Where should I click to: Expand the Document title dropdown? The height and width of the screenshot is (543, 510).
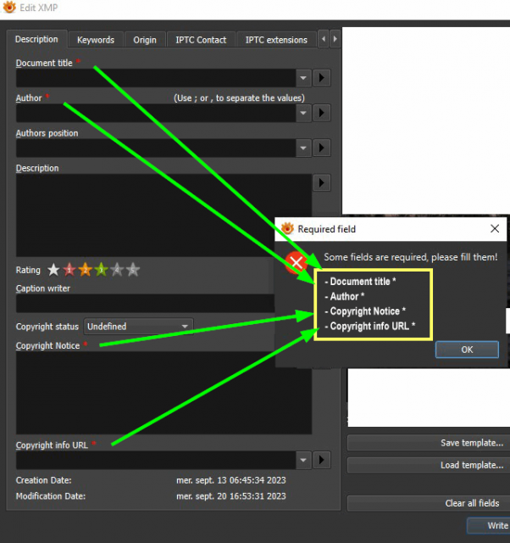tap(303, 78)
